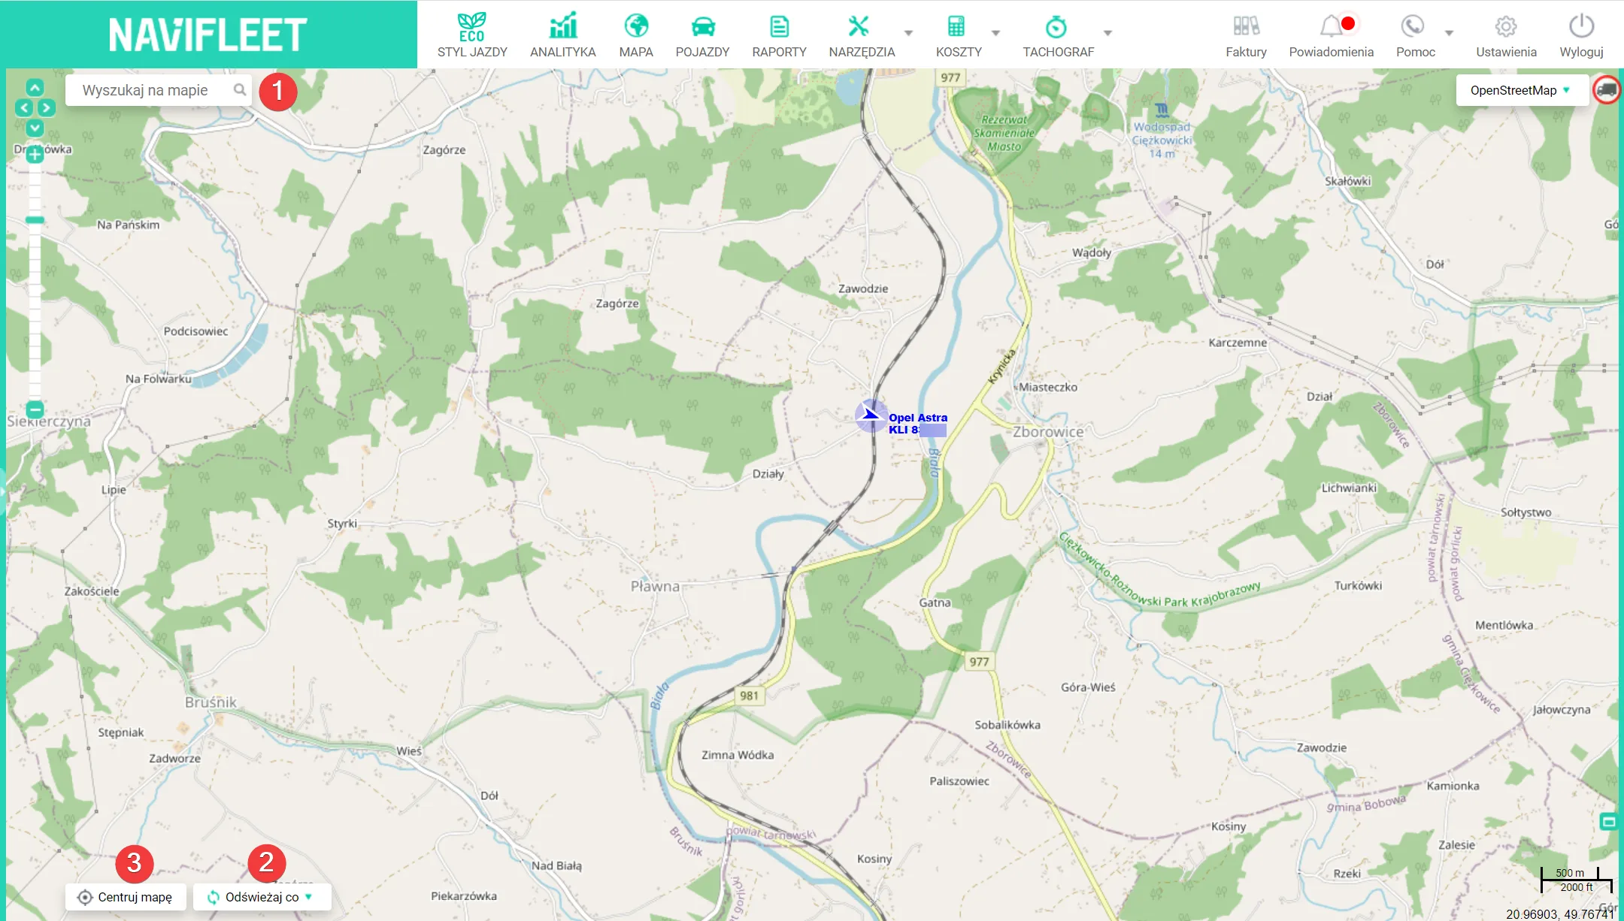Click the zoom slider handle
The height and width of the screenshot is (921, 1624).
point(35,220)
